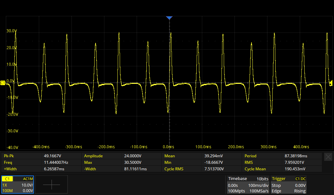Screen dimensions: 334x195
Task: Select the C1 channel ground marker on left edge
Action: tap(3, 83)
